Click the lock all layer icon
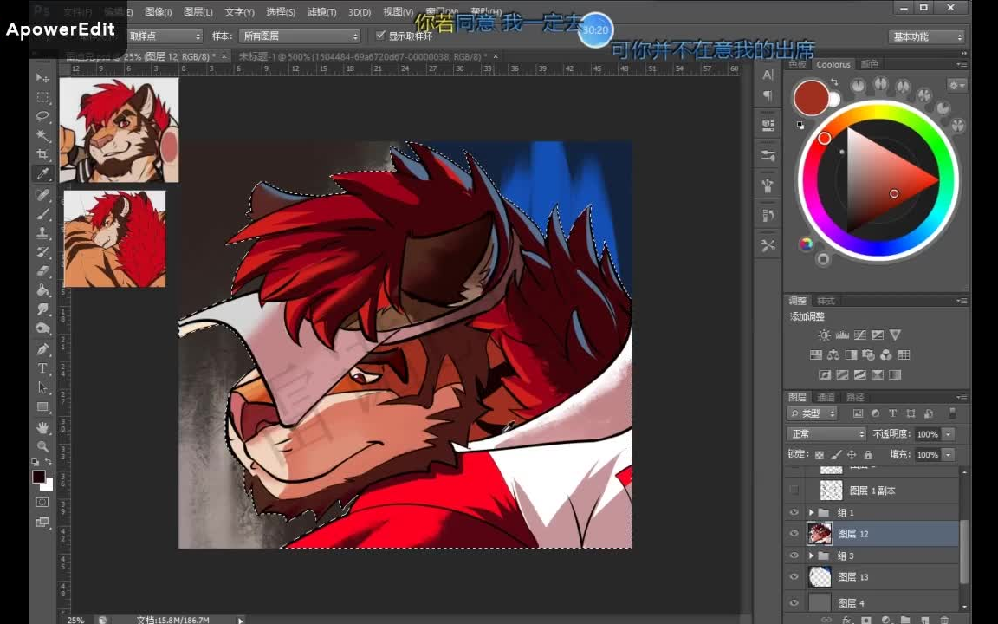This screenshot has width=998, height=624. point(867,454)
